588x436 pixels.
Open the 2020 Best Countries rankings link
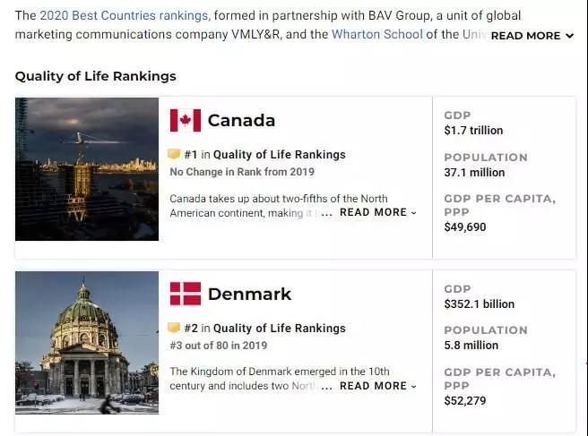124,15
